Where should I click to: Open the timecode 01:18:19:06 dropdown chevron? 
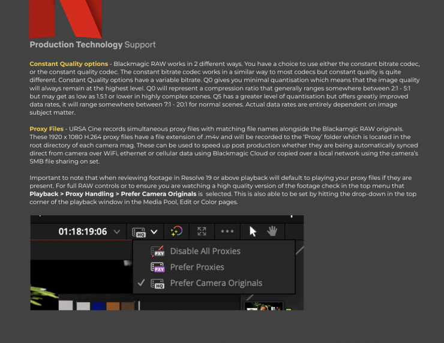pos(117,231)
